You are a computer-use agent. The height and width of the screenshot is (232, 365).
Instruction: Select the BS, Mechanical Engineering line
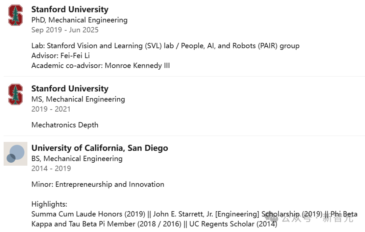[77, 159]
